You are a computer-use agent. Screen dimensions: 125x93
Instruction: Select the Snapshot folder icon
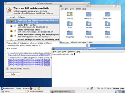(x=70, y=33)
